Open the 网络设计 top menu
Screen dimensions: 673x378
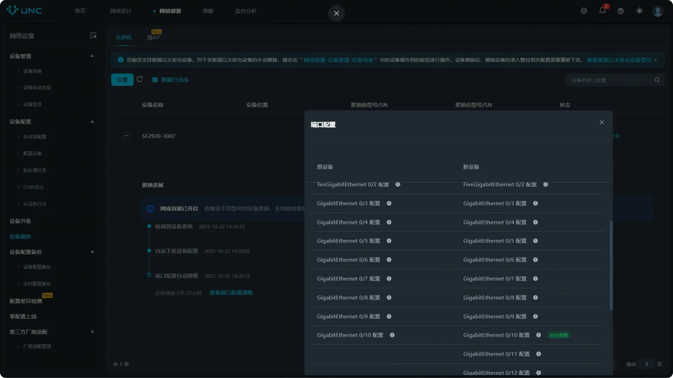tap(121, 11)
